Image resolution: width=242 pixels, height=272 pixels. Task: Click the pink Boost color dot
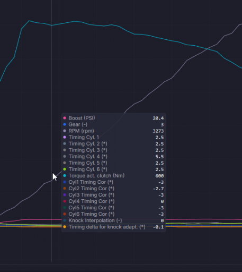pos(65,118)
